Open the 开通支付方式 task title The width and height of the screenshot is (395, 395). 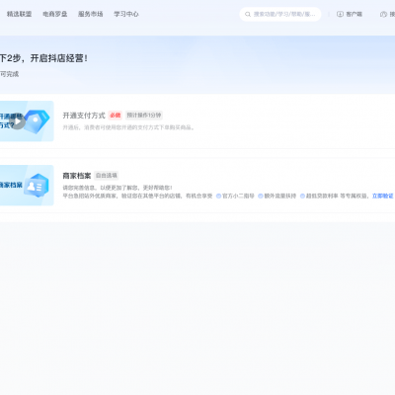point(84,116)
